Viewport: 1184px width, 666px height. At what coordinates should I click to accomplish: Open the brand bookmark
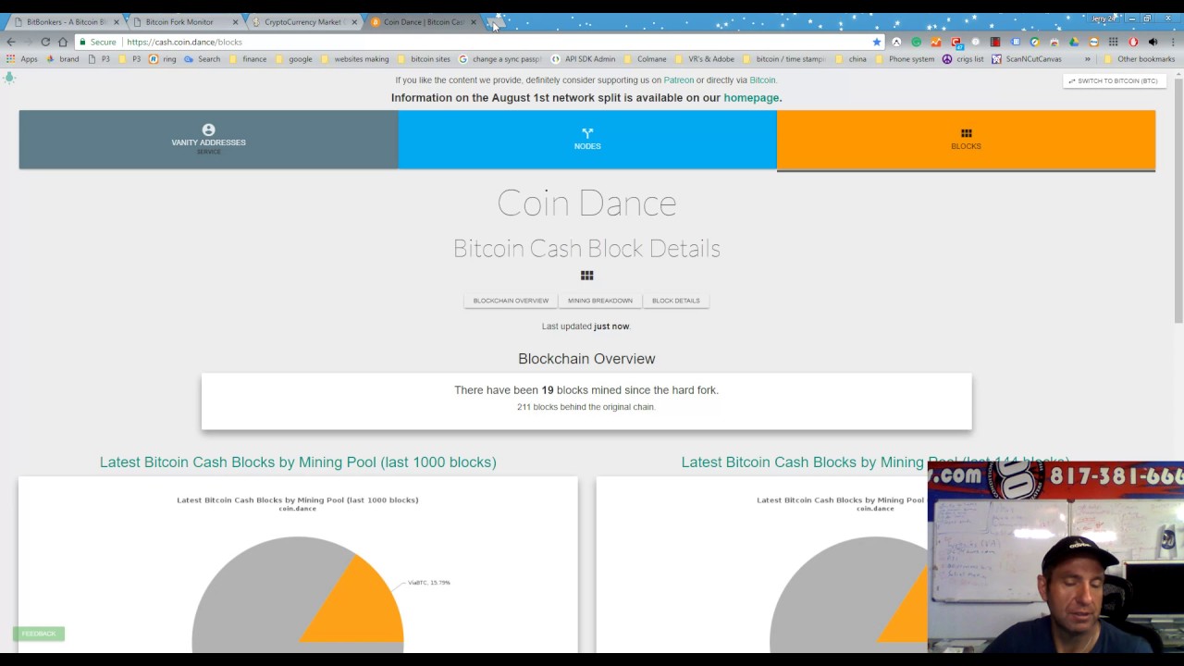click(x=63, y=59)
